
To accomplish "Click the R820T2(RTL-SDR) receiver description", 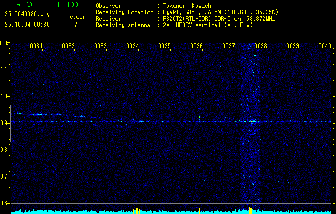I will pos(219,19).
